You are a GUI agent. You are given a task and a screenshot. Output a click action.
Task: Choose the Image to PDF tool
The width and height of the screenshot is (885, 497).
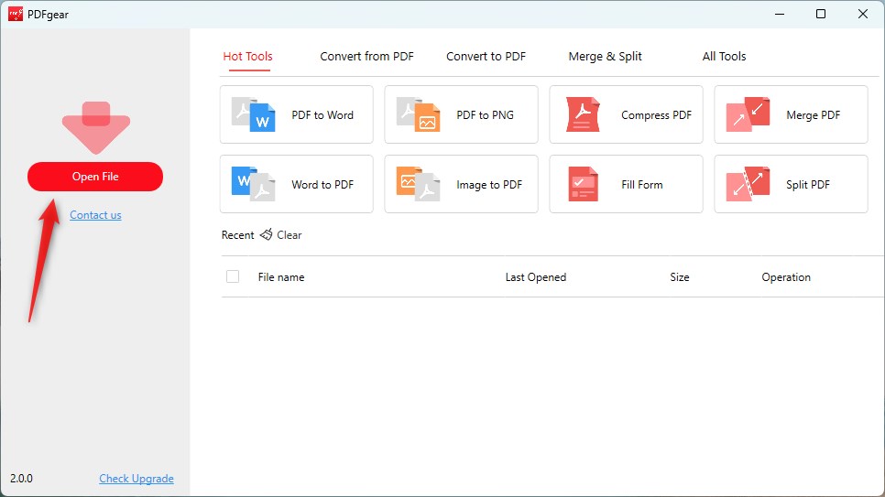(461, 184)
